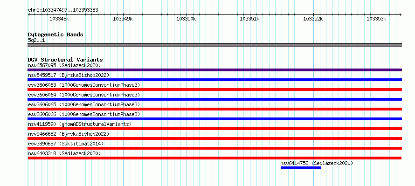The height and width of the screenshot is (186, 415).
Task: Click the 103351k ruler position label
Action: coord(249,19)
